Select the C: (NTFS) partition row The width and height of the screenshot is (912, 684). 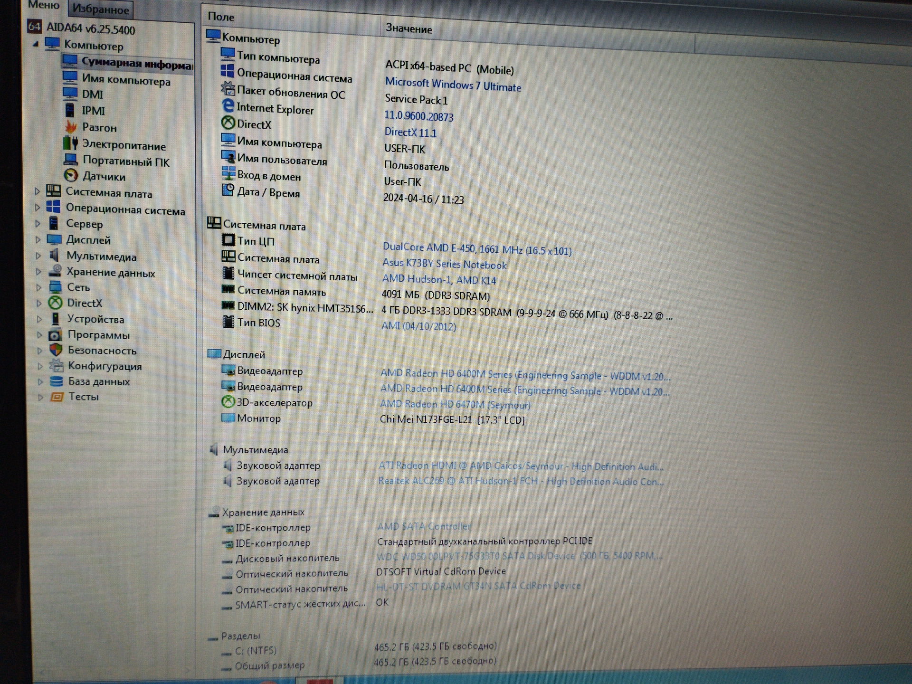pos(359,648)
